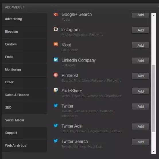Image resolution: width=159 pixels, height=159 pixels.
Task: Click the Twitter Search bird icon
Action: [56, 141]
